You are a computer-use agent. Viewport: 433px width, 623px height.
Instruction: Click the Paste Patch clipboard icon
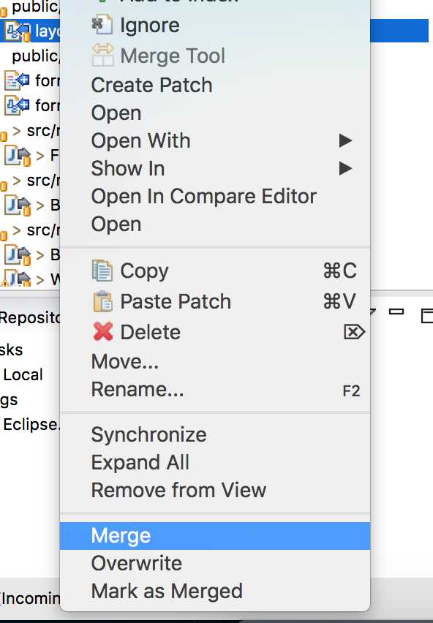point(103,301)
